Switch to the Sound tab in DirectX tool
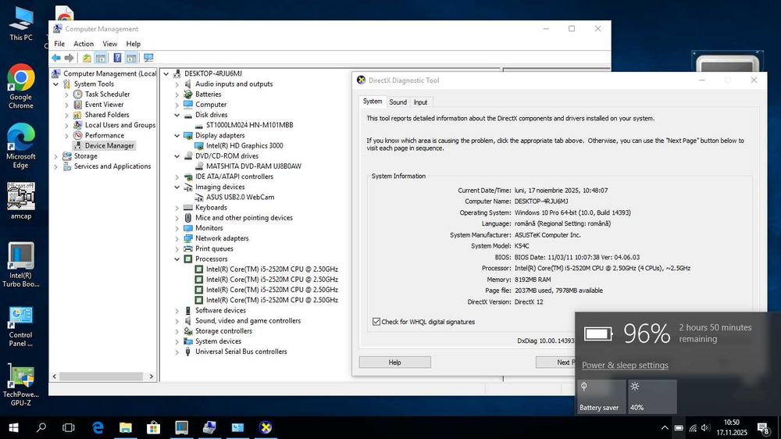The image size is (781, 439). [398, 102]
